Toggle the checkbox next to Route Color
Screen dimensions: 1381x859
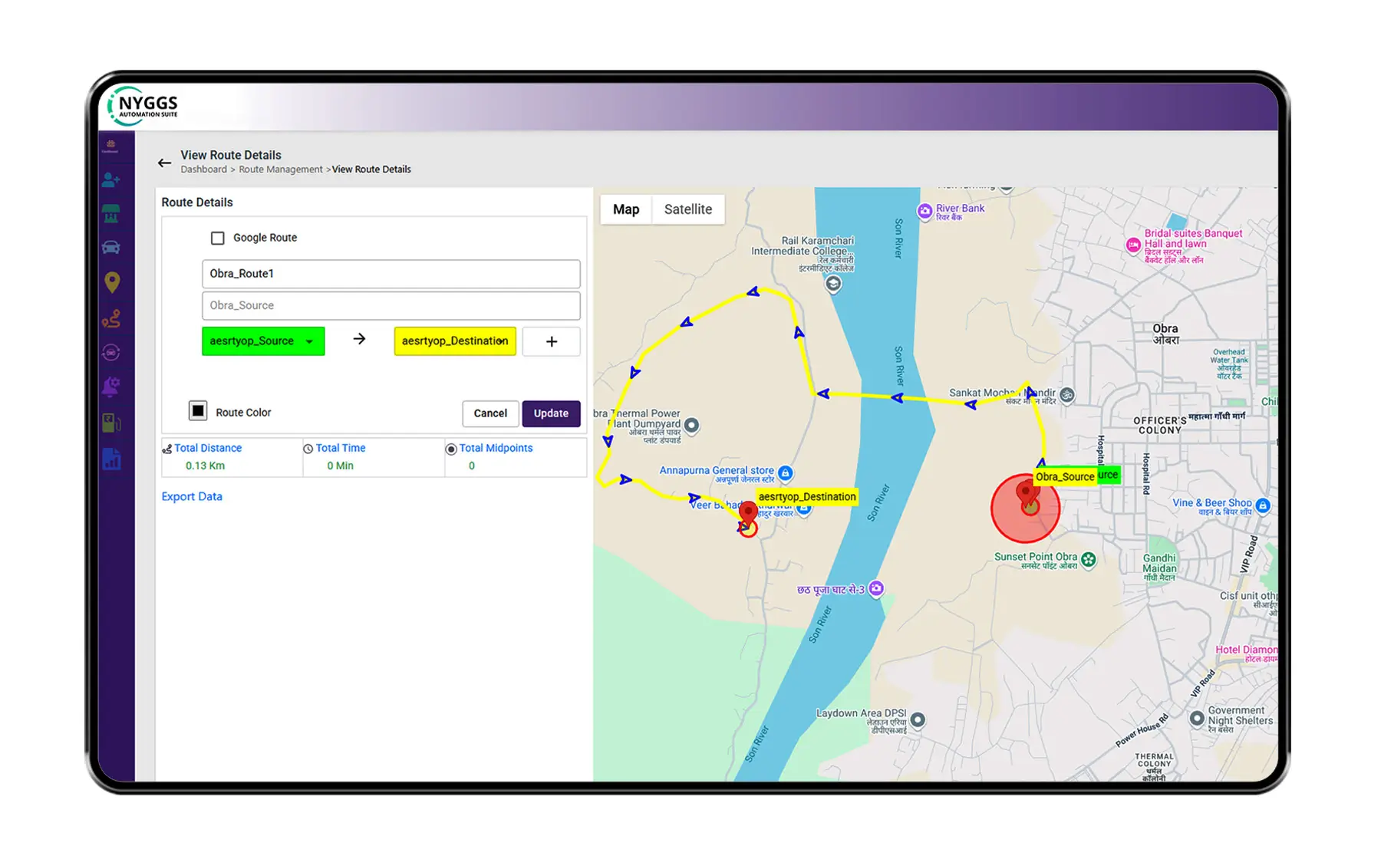(x=198, y=410)
